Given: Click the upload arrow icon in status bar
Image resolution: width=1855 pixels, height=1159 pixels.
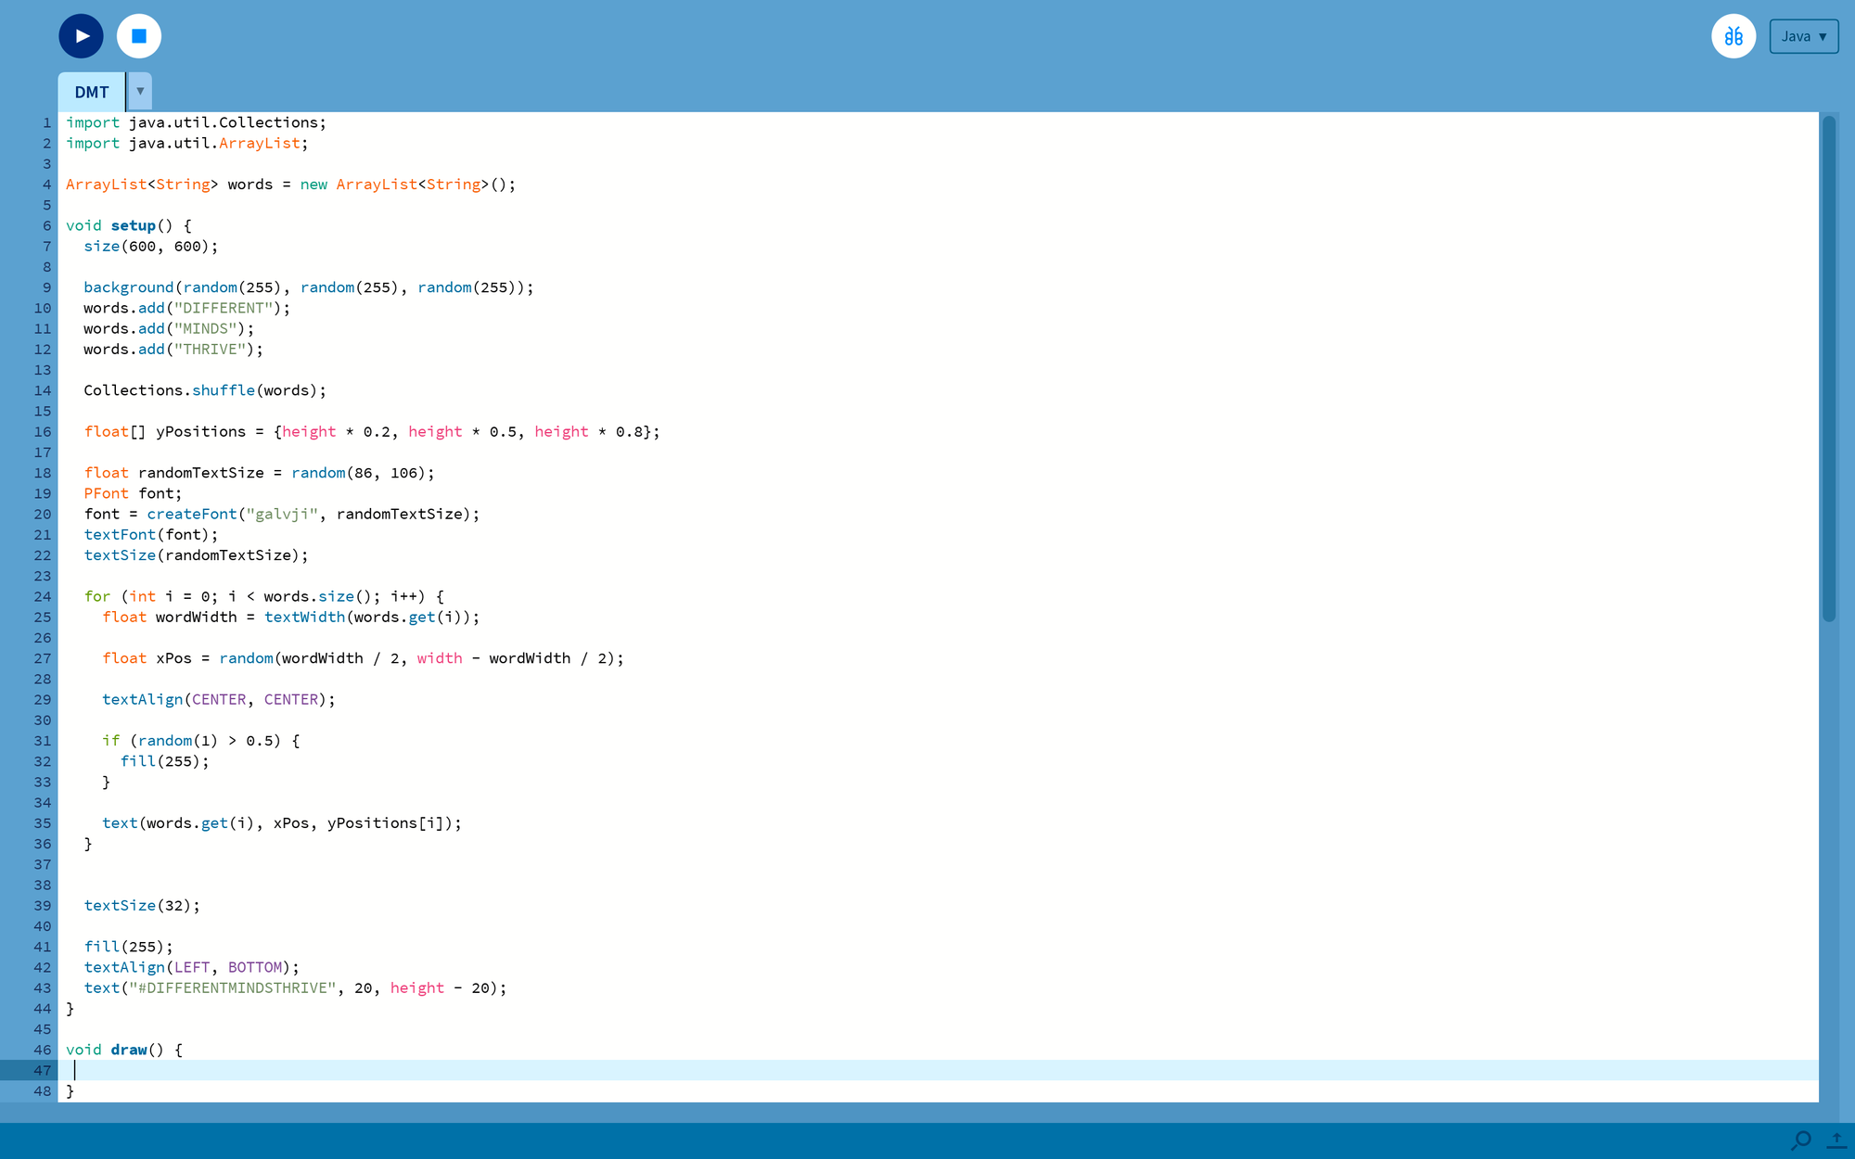Looking at the screenshot, I should point(1836,1140).
